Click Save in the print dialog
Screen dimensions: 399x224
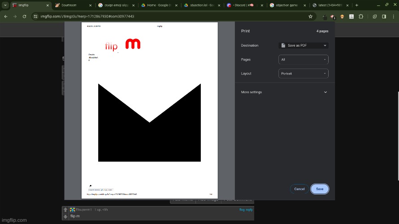(320, 189)
